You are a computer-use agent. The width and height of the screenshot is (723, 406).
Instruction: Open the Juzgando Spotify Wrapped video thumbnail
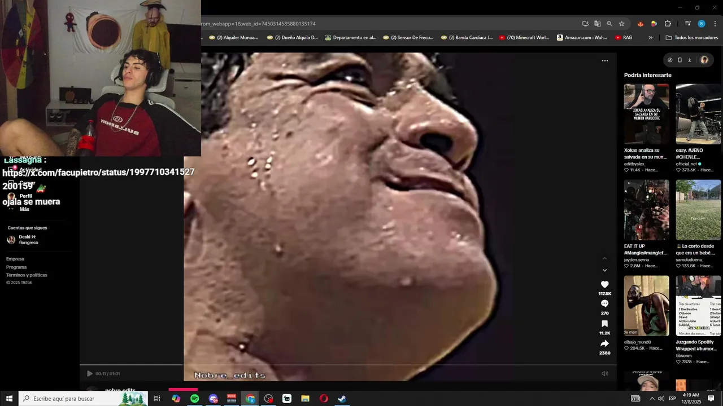698,306
